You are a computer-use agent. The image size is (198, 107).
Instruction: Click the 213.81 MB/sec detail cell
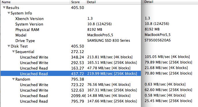[110, 57]
